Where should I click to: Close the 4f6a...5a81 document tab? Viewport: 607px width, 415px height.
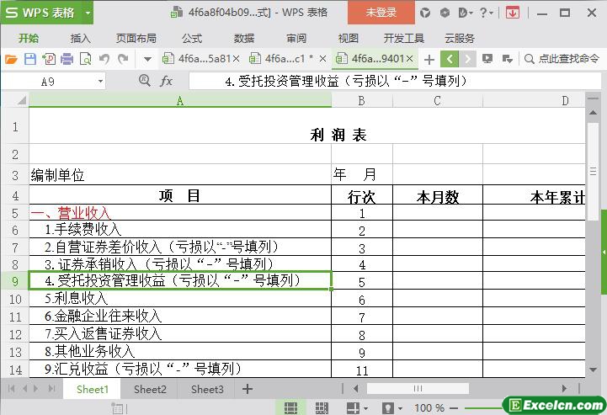[236, 59]
